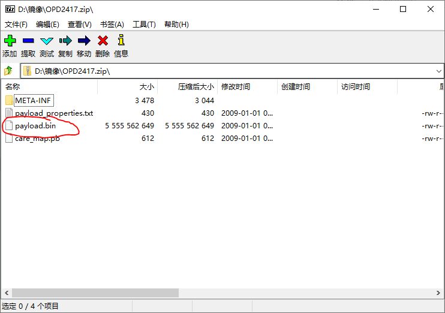Click the up-folder icon beside address bar

9,71
